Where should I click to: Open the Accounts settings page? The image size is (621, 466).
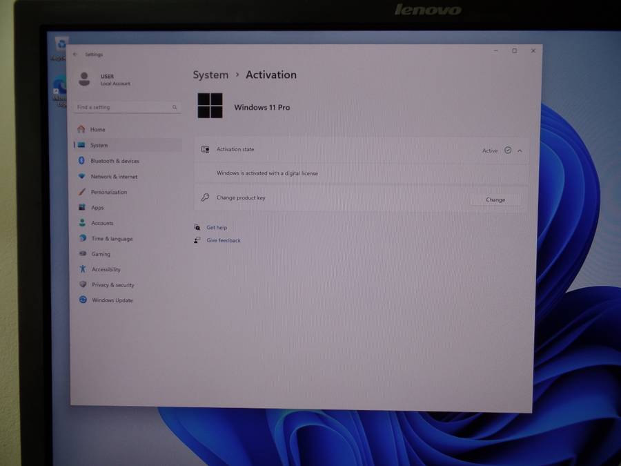[102, 223]
